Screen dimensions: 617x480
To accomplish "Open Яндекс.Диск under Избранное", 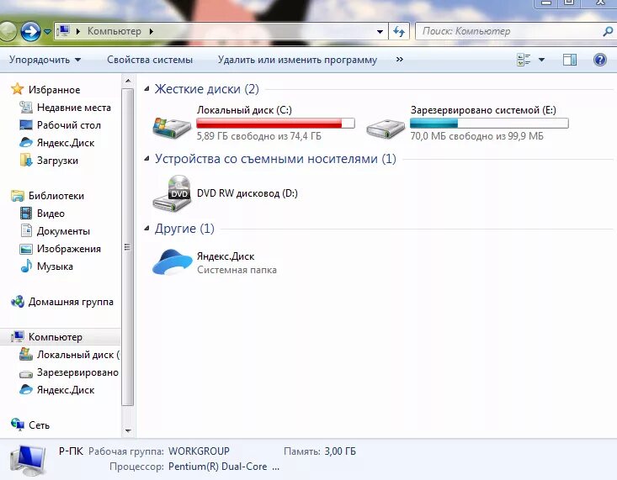I will tap(66, 143).
